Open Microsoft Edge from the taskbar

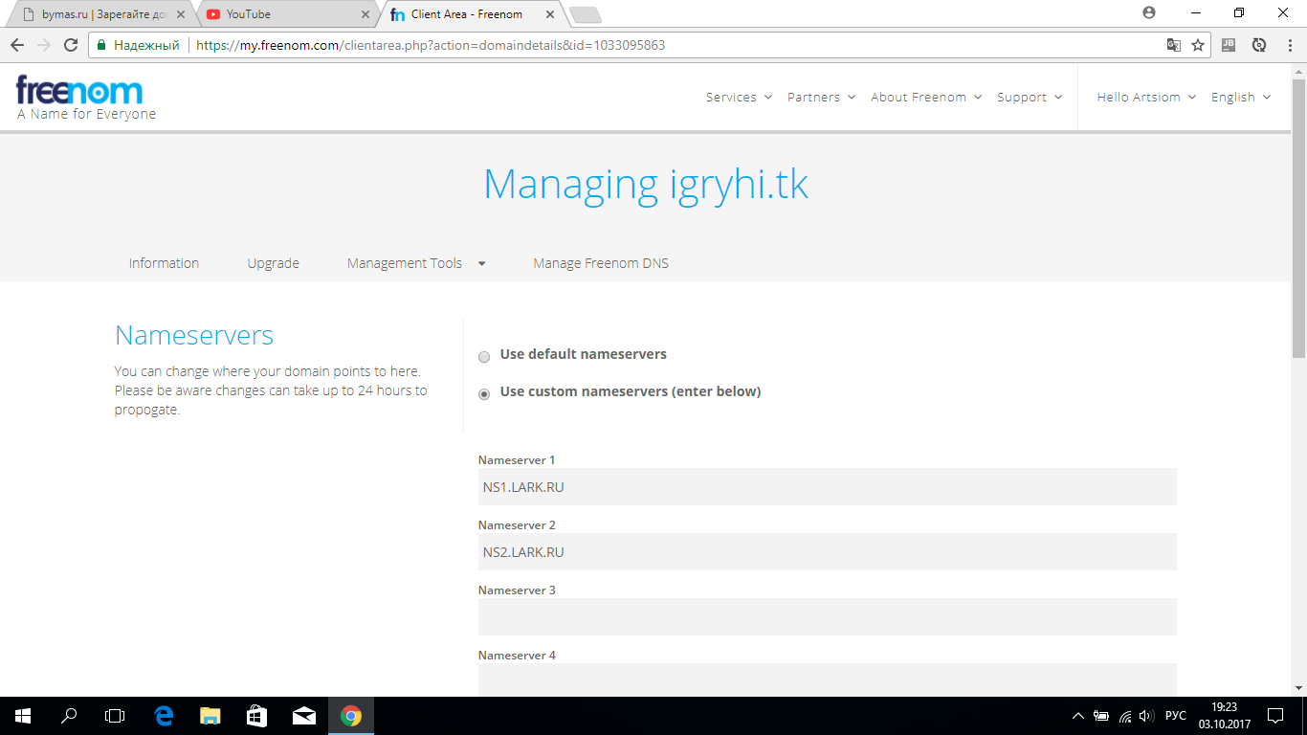pos(164,715)
